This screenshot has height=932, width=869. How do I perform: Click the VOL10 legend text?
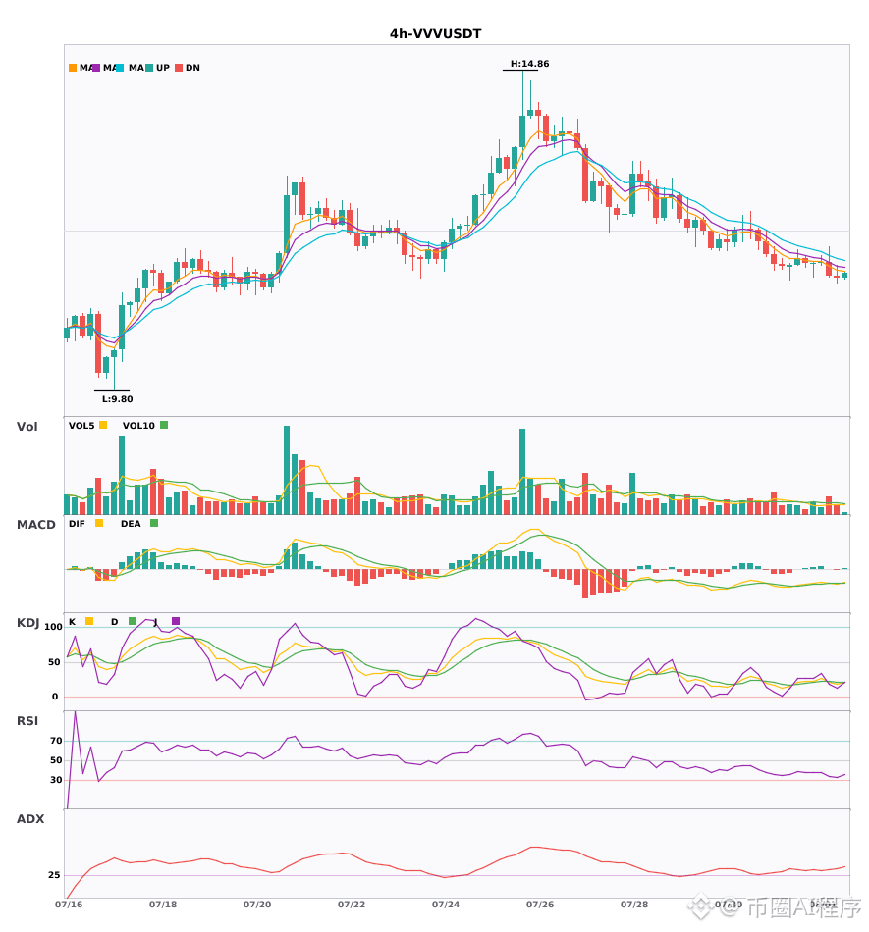tap(138, 426)
